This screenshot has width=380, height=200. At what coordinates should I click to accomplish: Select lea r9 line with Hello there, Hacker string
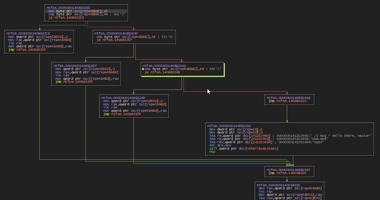pyautogui.click(x=290, y=136)
